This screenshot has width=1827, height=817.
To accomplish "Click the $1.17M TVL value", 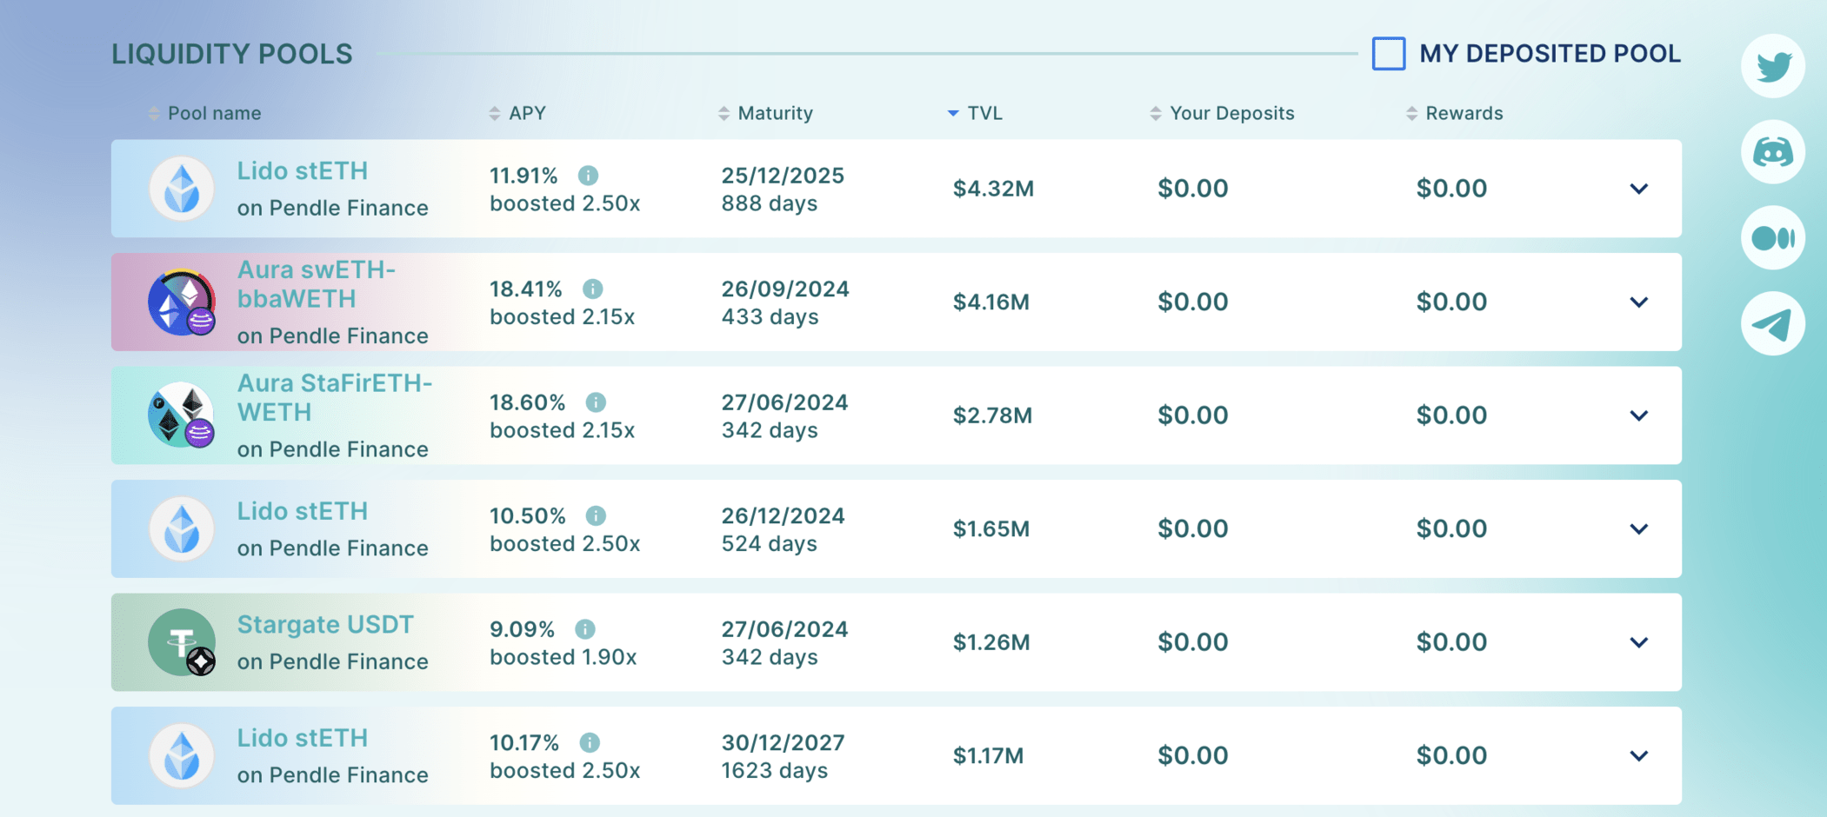I will (x=988, y=755).
